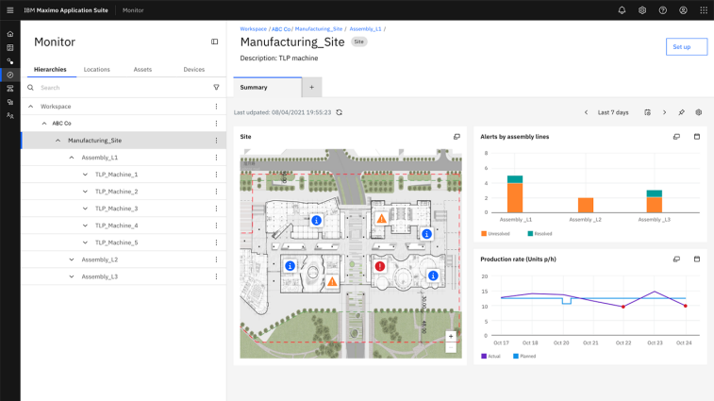Screen dimensions: 714x401
Task: Click the Set up button
Action: (x=686, y=46)
